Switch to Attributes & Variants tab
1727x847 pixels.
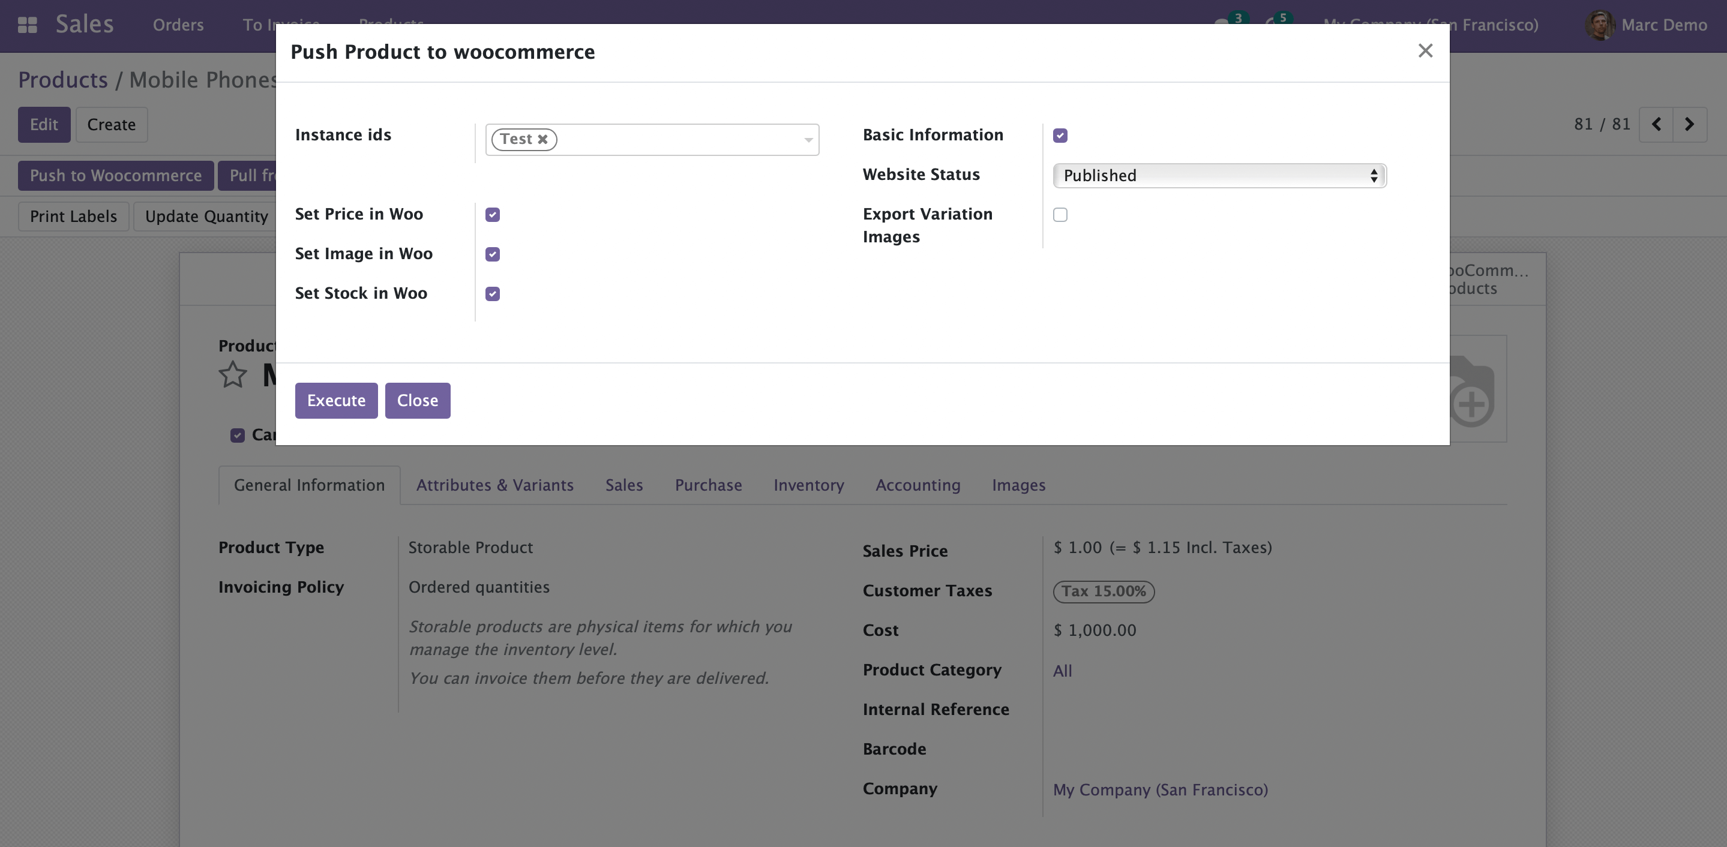click(x=495, y=485)
